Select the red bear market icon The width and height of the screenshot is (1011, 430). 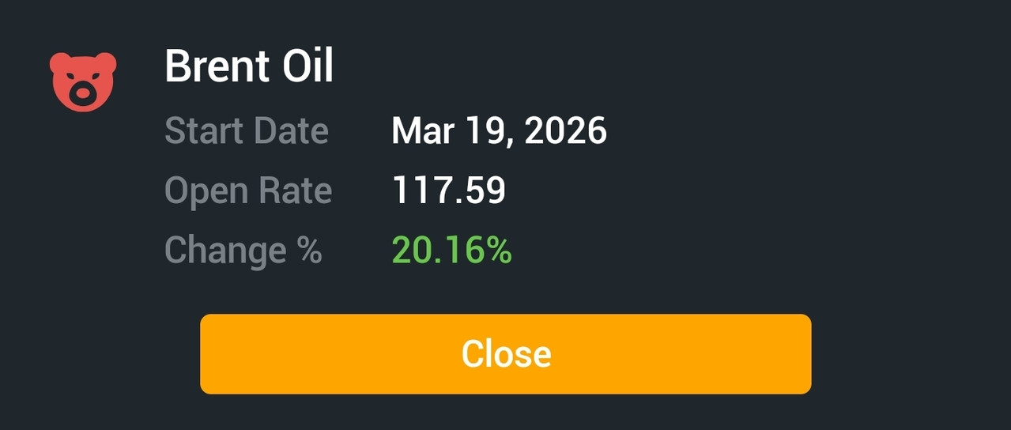83,82
